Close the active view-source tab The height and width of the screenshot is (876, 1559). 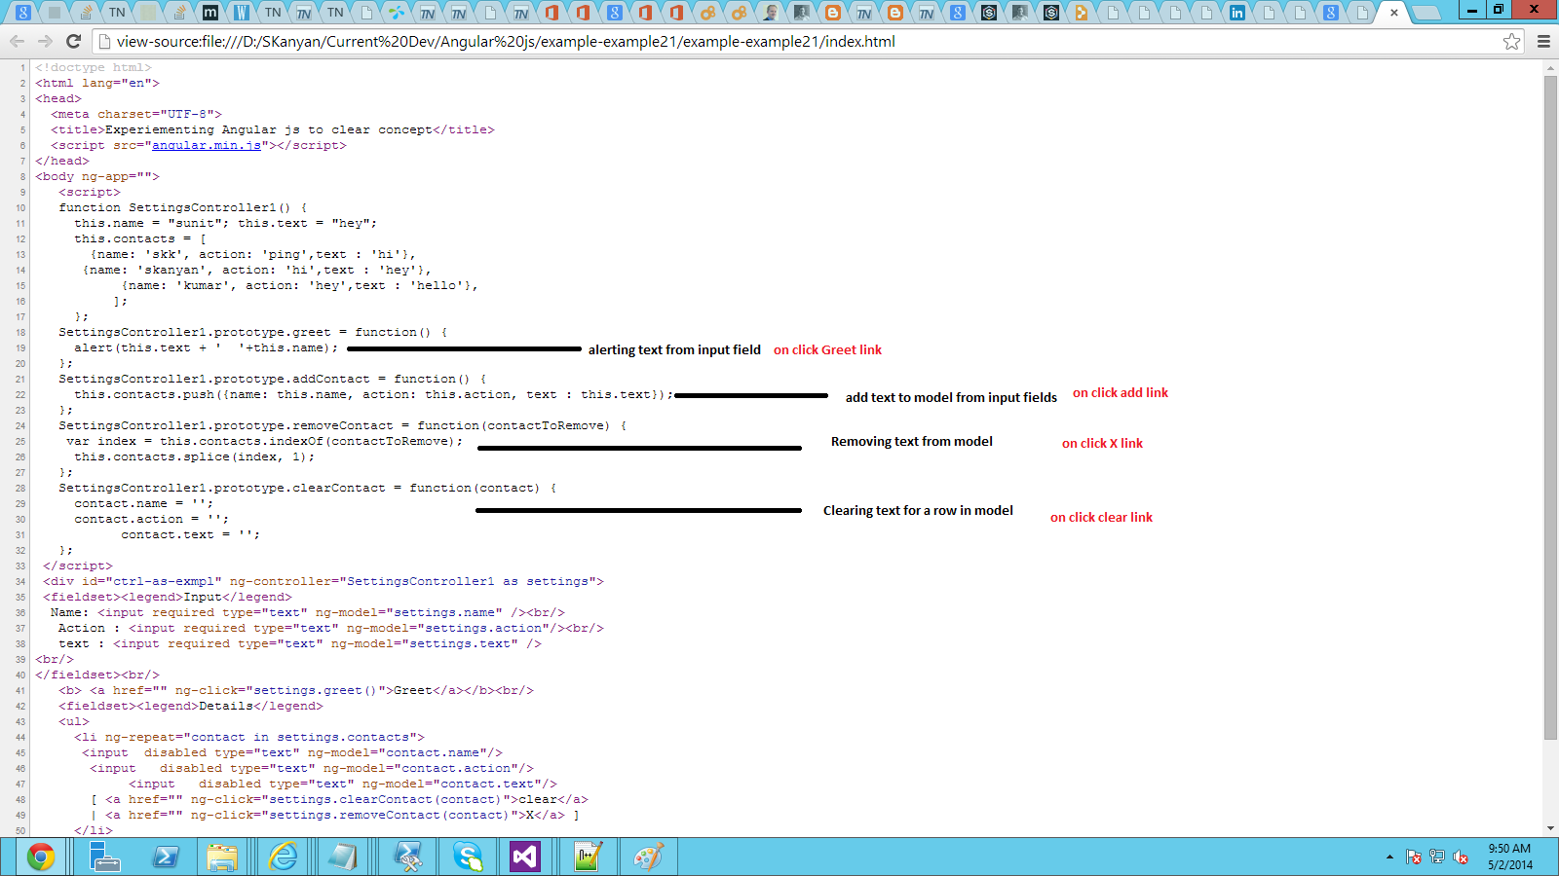point(1394,13)
